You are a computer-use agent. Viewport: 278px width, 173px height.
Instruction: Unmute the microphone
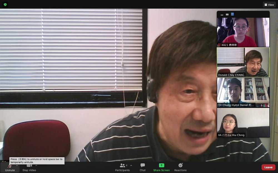(10, 167)
